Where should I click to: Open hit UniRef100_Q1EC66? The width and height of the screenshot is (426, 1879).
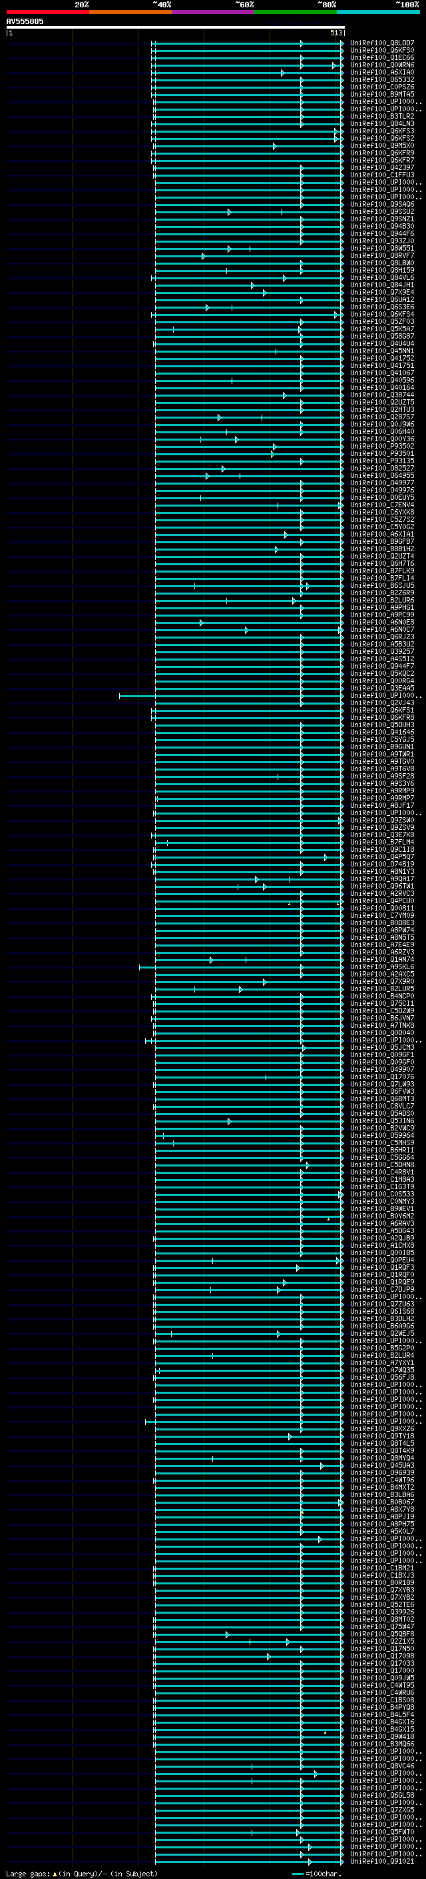click(x=382, y=57)
